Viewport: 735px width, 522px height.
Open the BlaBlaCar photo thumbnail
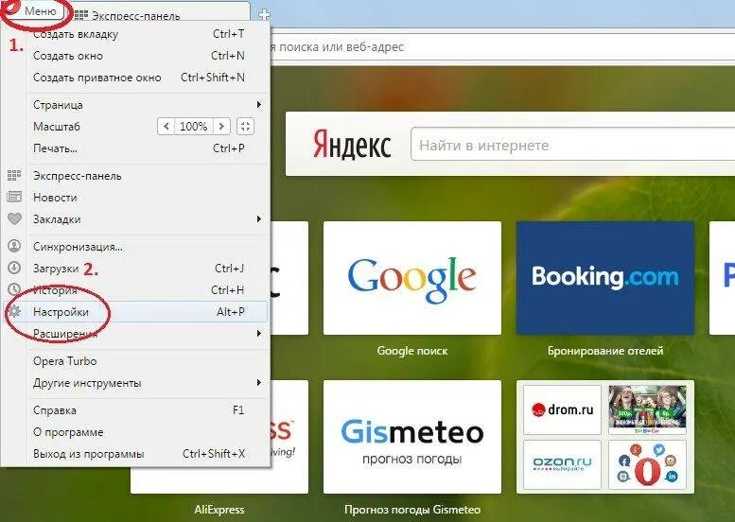tap(647, 410)
